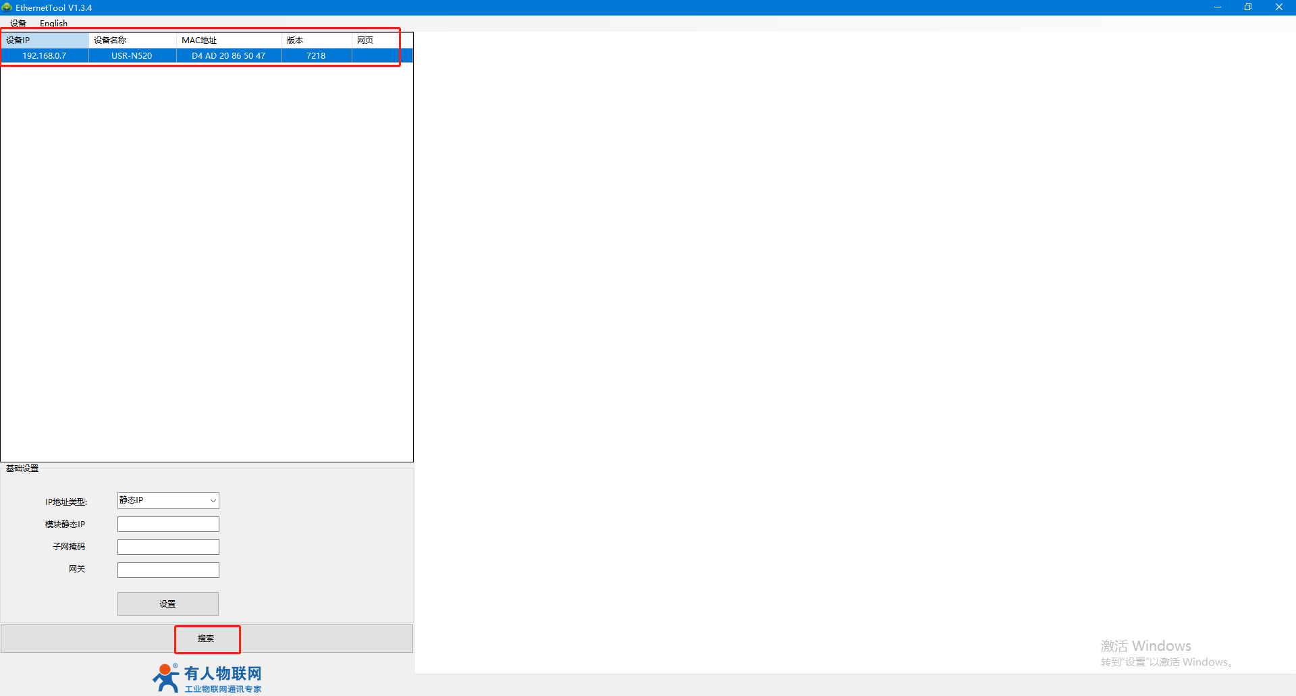Screen dimensions: 1296x696
Task: Sort by 版本 column header
Action: coord(317,41)
